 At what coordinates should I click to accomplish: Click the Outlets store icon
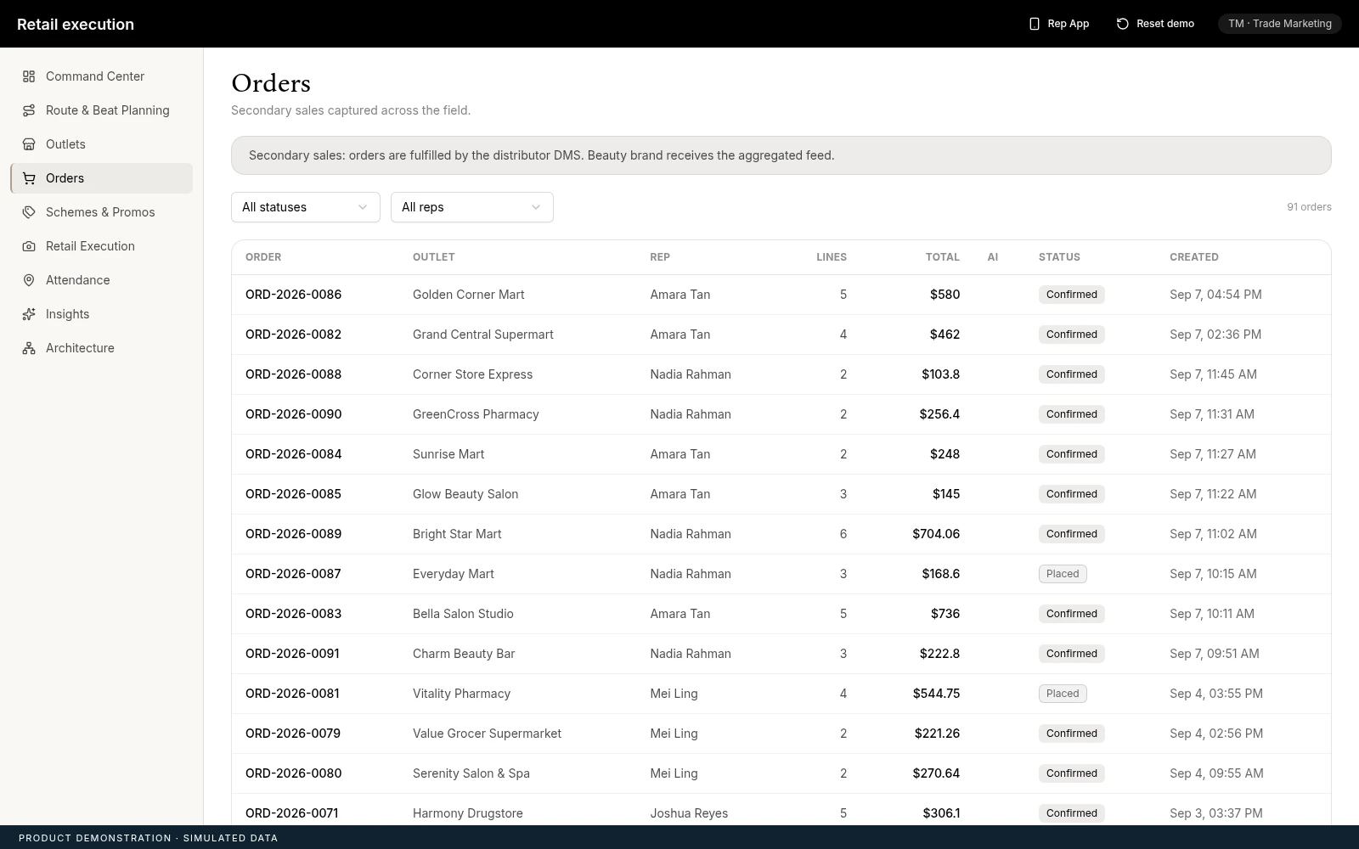coord(29,144)
